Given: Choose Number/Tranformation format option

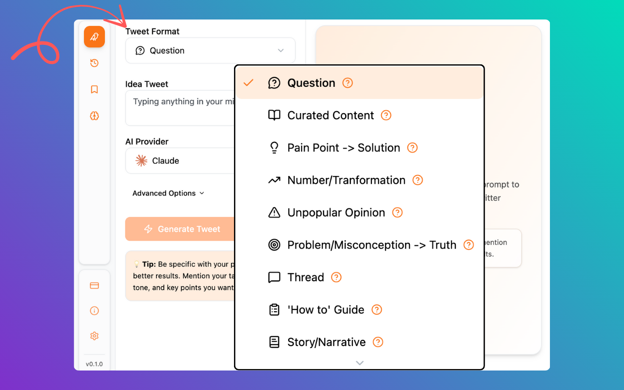Looking at the screenshot, I should pos(346,180).
